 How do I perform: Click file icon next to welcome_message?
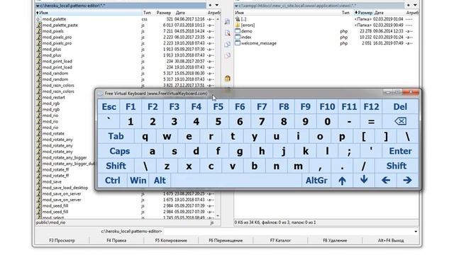238,43
